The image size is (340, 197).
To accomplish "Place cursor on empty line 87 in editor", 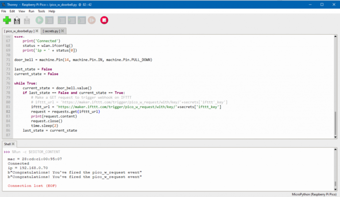I will (x=174, y=135).
